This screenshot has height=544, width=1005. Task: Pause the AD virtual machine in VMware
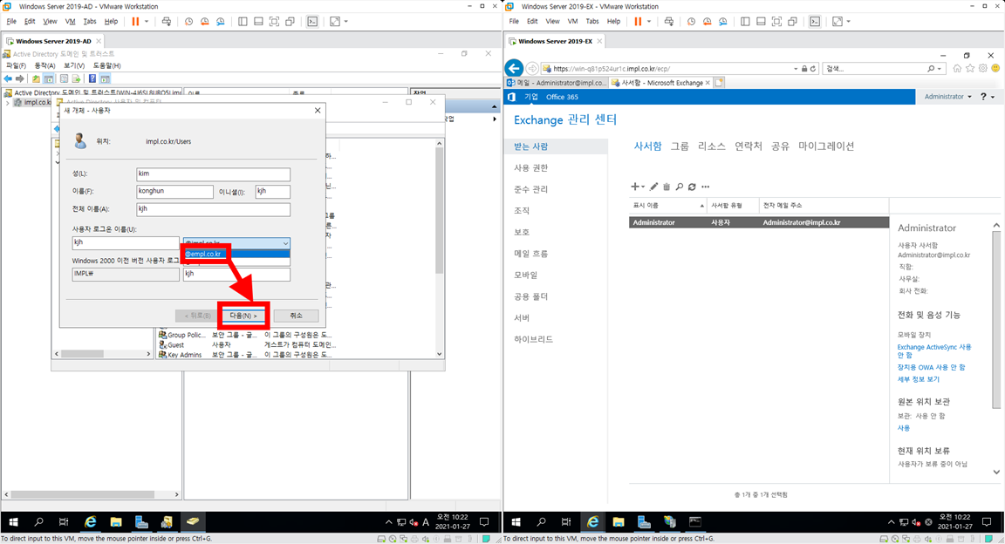(x=135, y=21)
